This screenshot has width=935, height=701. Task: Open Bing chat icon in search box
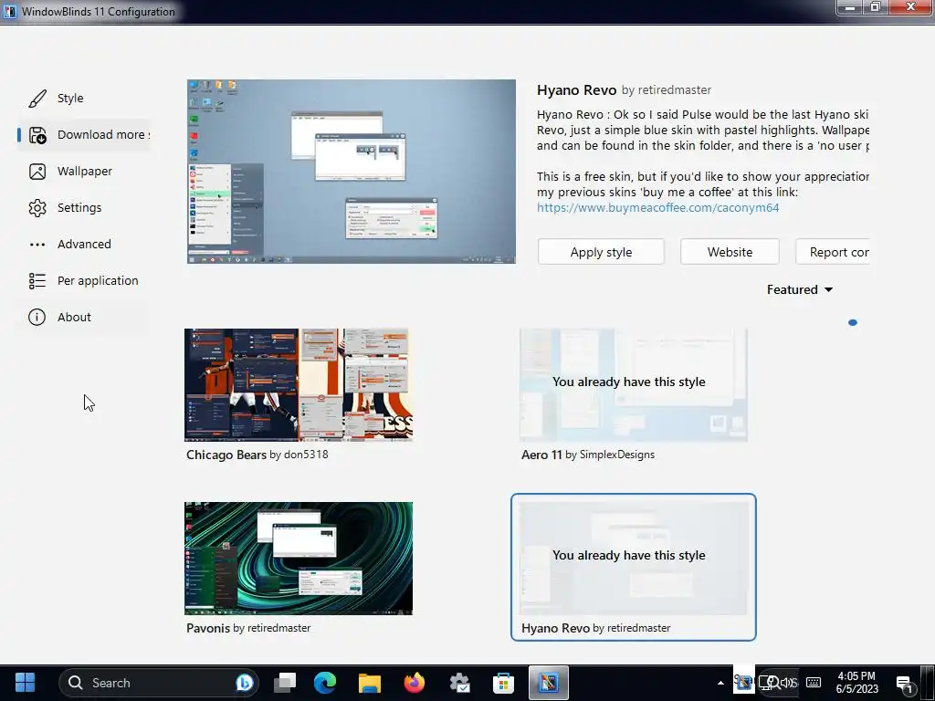click(245, 683)
